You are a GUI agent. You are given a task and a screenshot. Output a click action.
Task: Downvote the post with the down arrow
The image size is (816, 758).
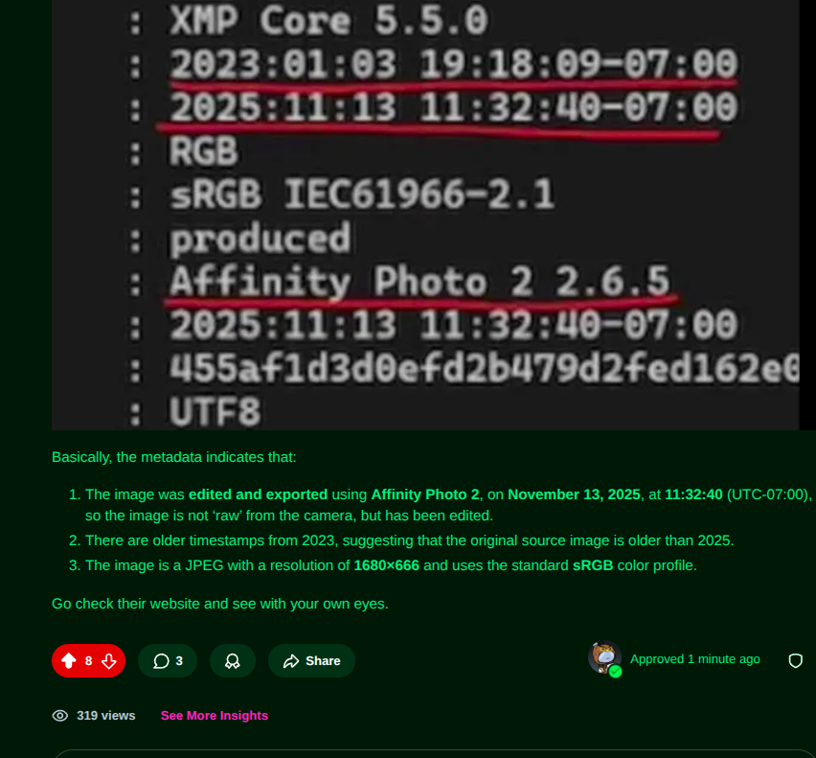[109, 660]
